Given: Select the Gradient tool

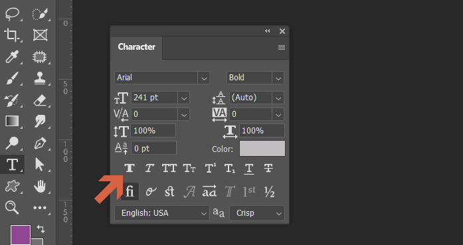Looking at the screenshot, I should [12, 122].
